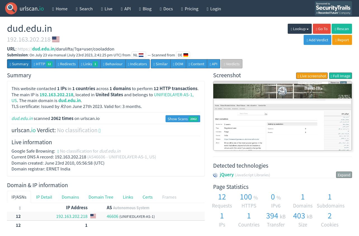The width and height of the screenshot is (359, 236).
Task: Open the Live page in navigation
Action: click(x=107, y=9)
